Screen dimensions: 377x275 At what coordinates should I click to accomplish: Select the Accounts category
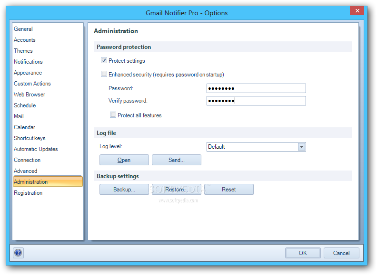[48, 40]
